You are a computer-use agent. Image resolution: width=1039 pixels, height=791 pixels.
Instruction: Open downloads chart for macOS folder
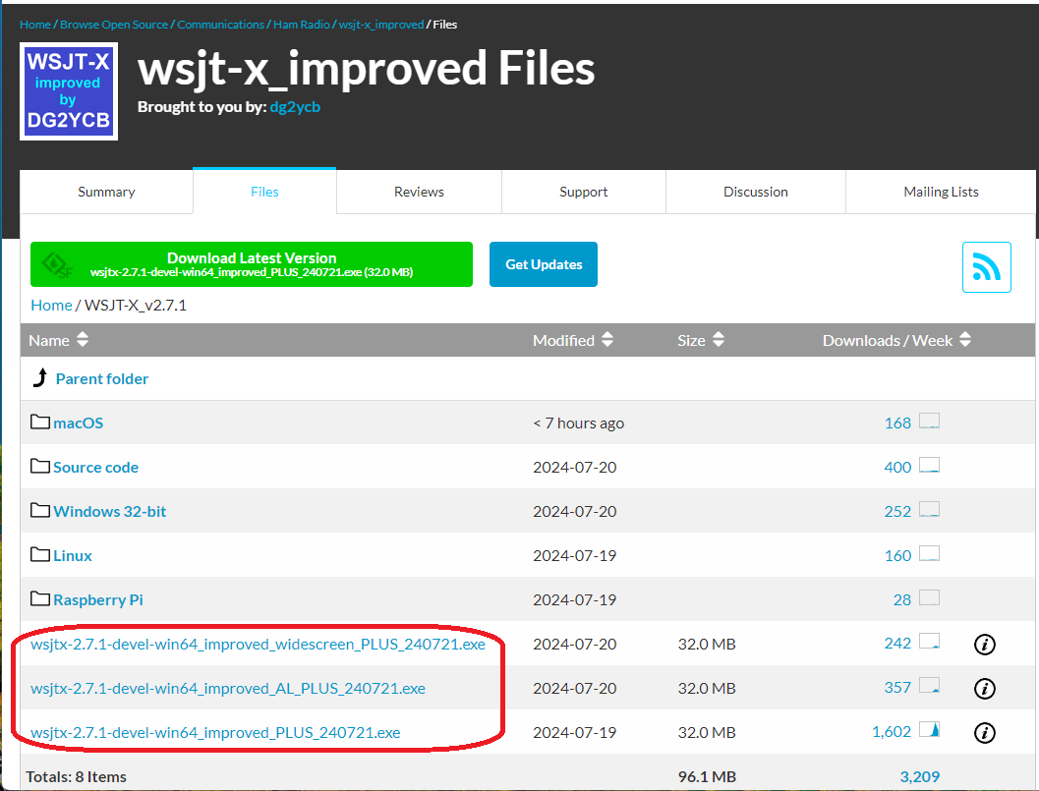pos(929,422)
